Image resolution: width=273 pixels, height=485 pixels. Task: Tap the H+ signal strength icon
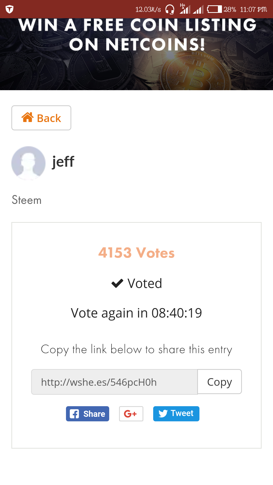[185, 9]
